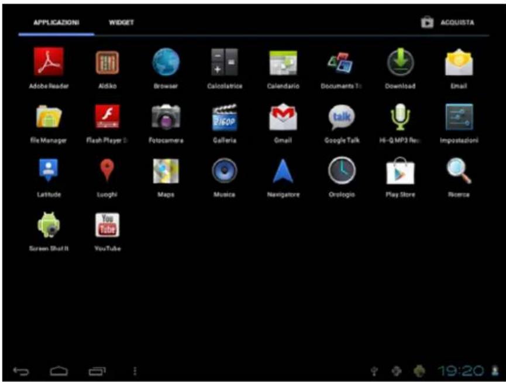Open Impostazioni settings app
506x382 pixels.
(x=459, y=117)
